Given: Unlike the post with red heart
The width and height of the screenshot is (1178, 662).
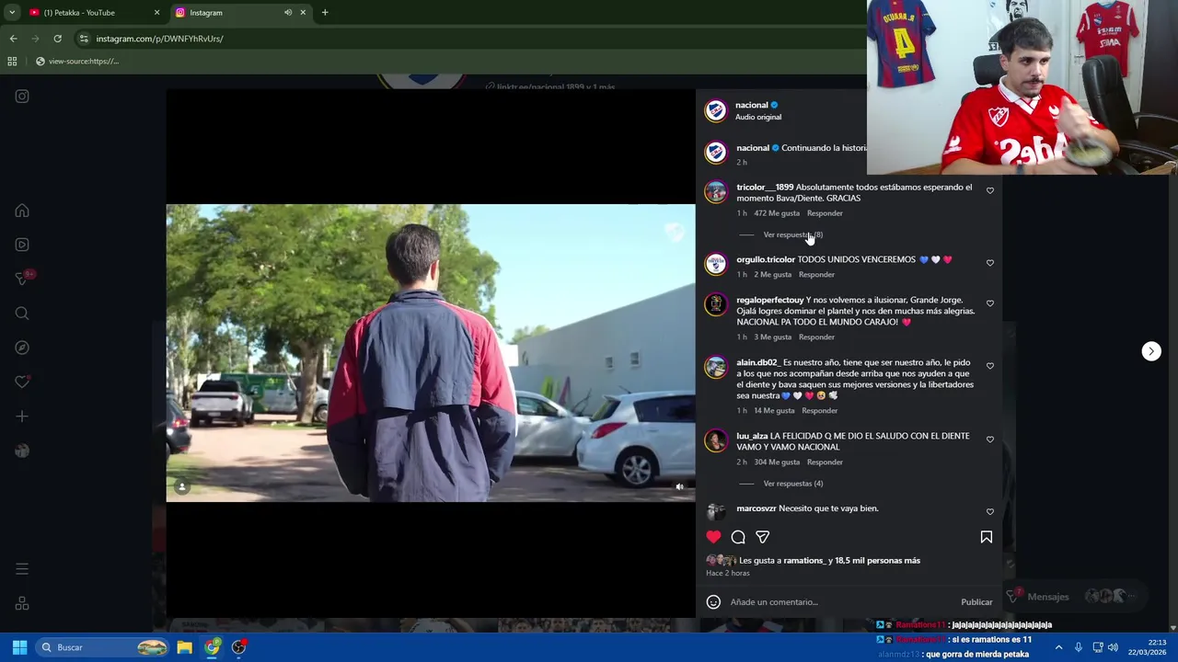Looking at the screenshot, I should point(713,537).
